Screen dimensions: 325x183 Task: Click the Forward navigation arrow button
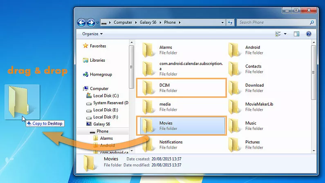coord(91,22)
